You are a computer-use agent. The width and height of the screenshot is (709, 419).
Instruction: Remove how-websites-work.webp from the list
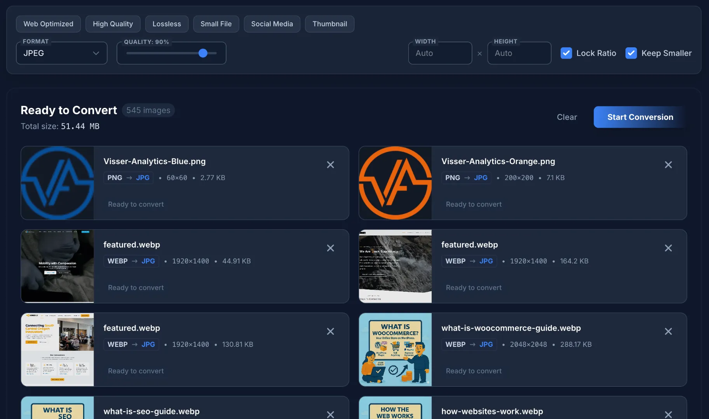668,414
